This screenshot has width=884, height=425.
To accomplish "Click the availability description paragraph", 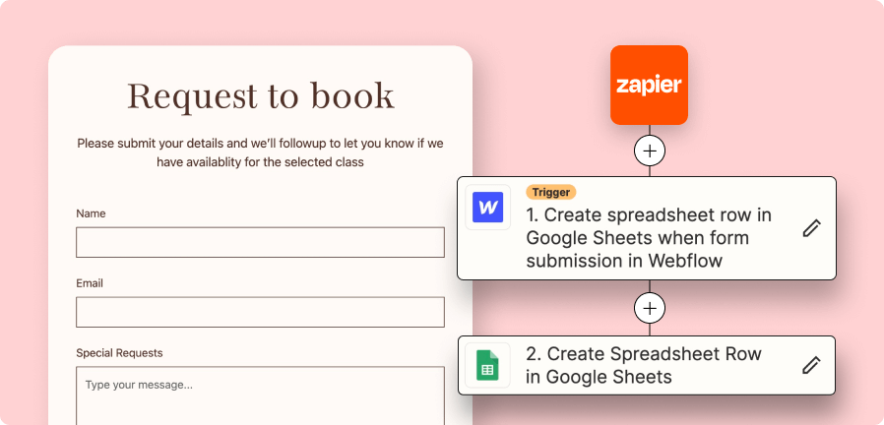I will point(261,152).
